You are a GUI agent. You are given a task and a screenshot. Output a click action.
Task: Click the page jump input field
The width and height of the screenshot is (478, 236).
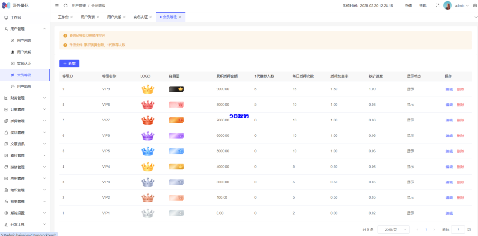(458, 229)
